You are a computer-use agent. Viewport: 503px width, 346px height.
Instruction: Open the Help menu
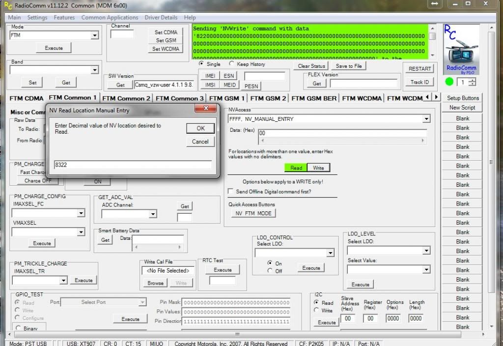pos(190,17)
